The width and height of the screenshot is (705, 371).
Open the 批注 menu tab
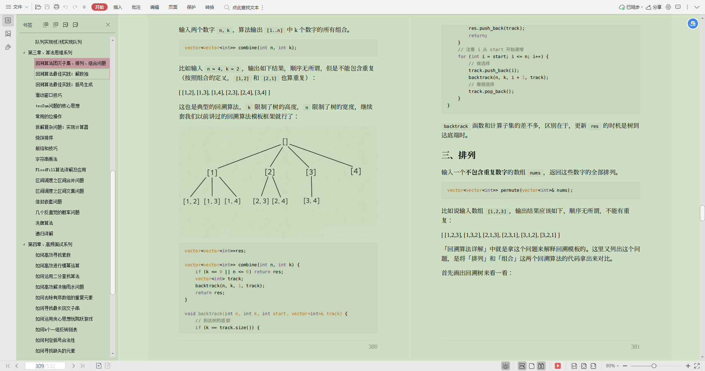(x=136, y=7)
